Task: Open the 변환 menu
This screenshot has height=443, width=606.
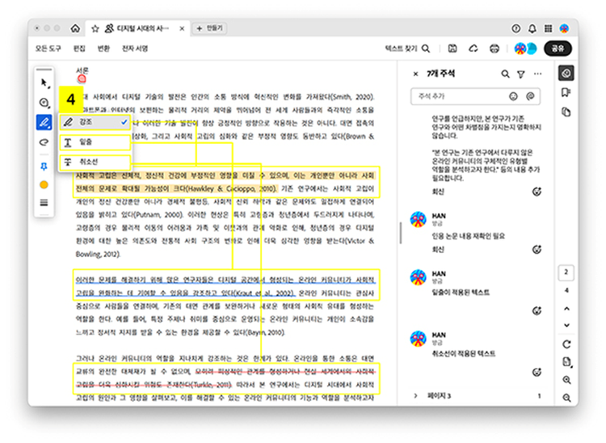Action: pos(103,49)
